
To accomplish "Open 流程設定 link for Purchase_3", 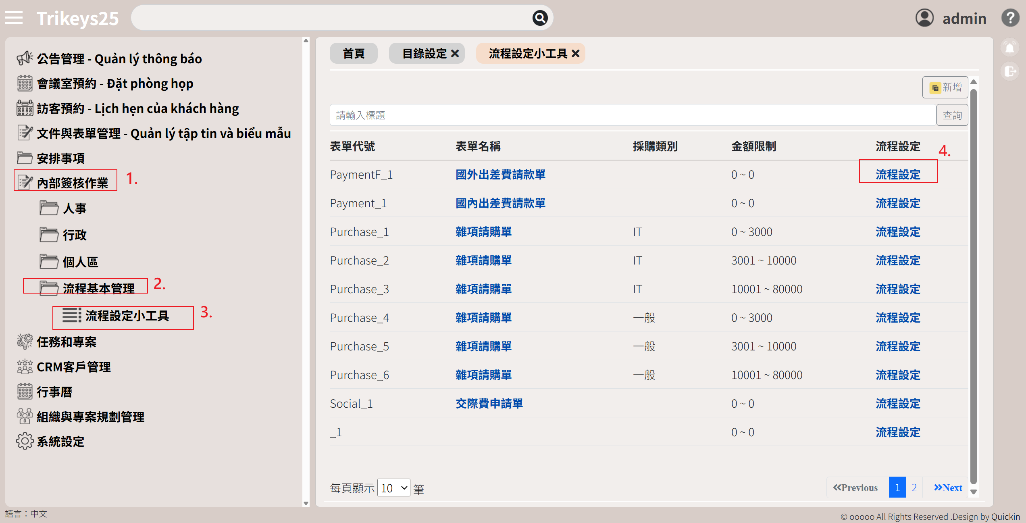I will [897, 289].
